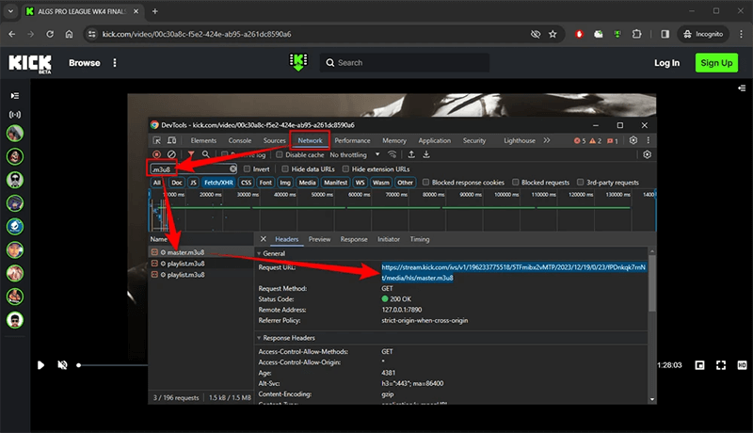The width and height of the screenshot is (753, 433).
Task: Click the Kick search field
Action: coord(405,63)
